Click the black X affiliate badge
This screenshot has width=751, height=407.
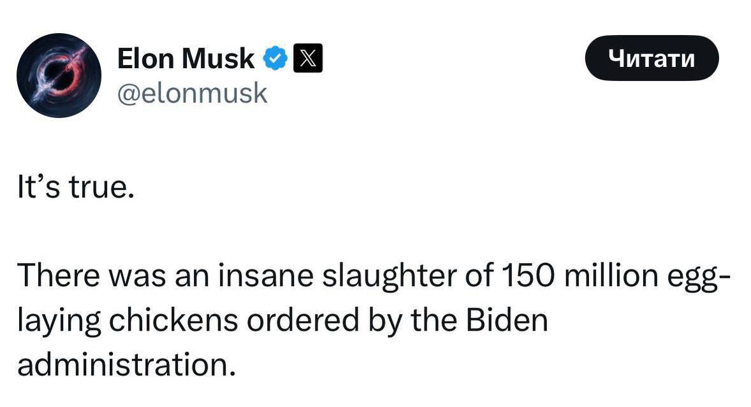click(x=307, y=59)
